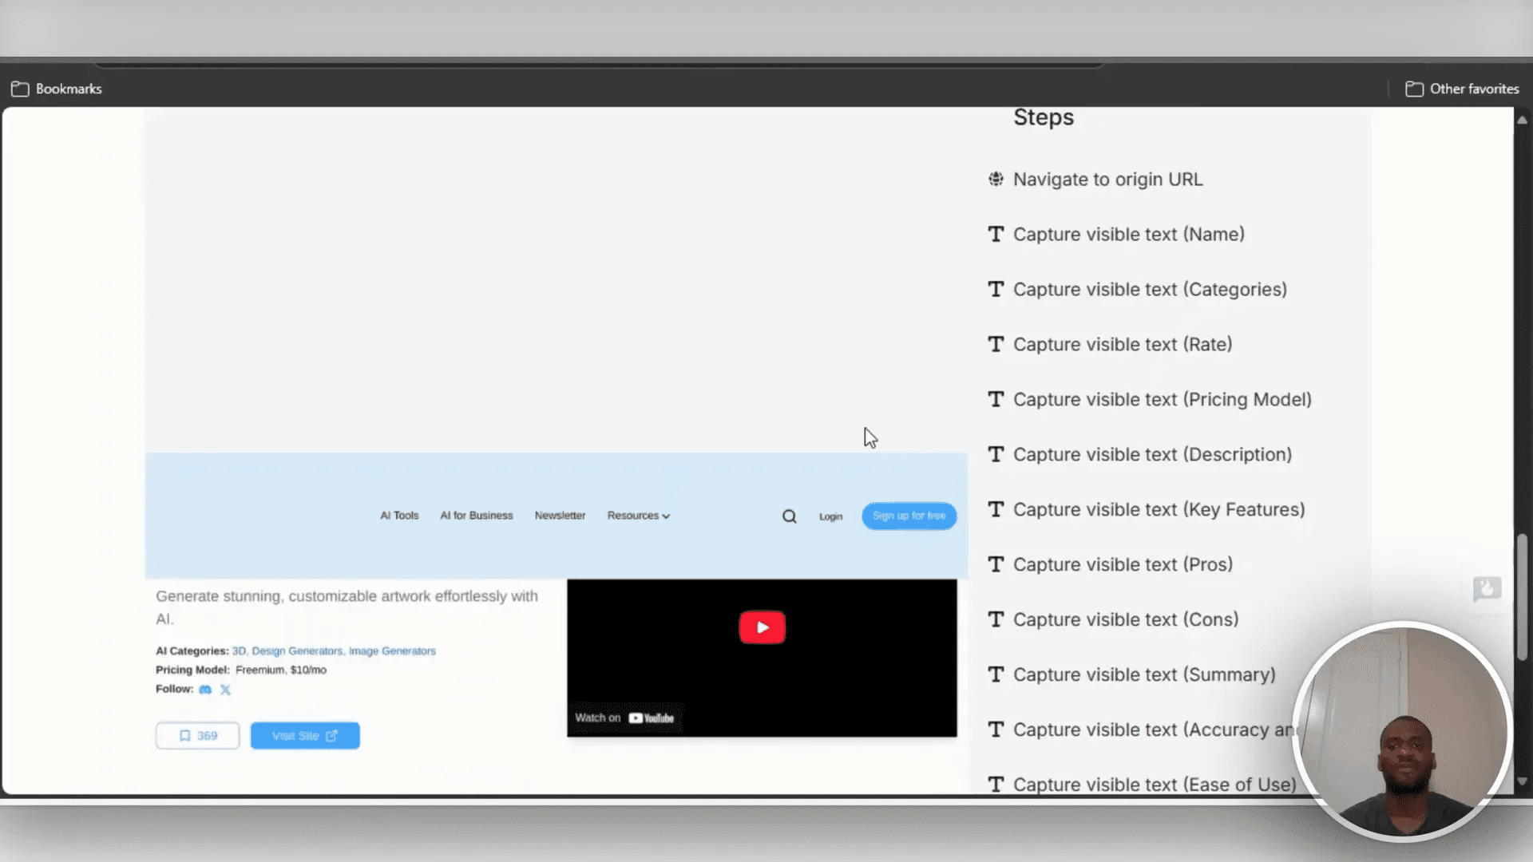Click the Sign up for free button
The image size is (1533, 862).
pyautogui.click(x=909, y=516)
